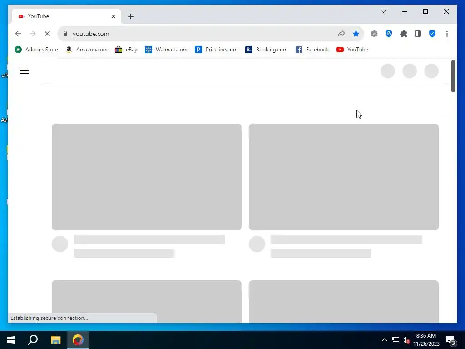Expand the tab search dropdown arrow
Screen dimensions: 465x349
tap(383, 11)
